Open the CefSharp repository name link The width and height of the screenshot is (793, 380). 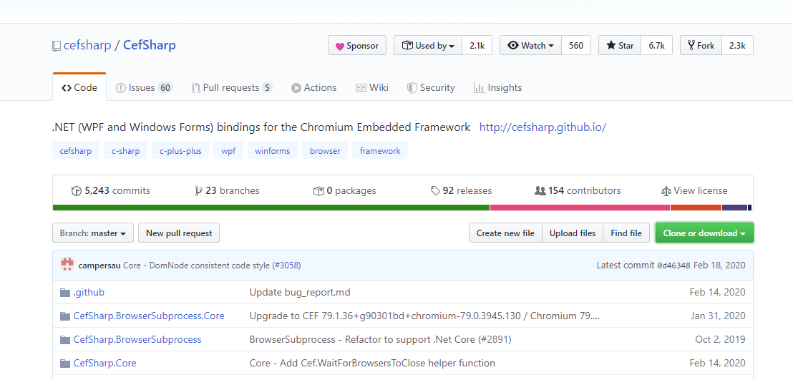[x=149, y=46]
